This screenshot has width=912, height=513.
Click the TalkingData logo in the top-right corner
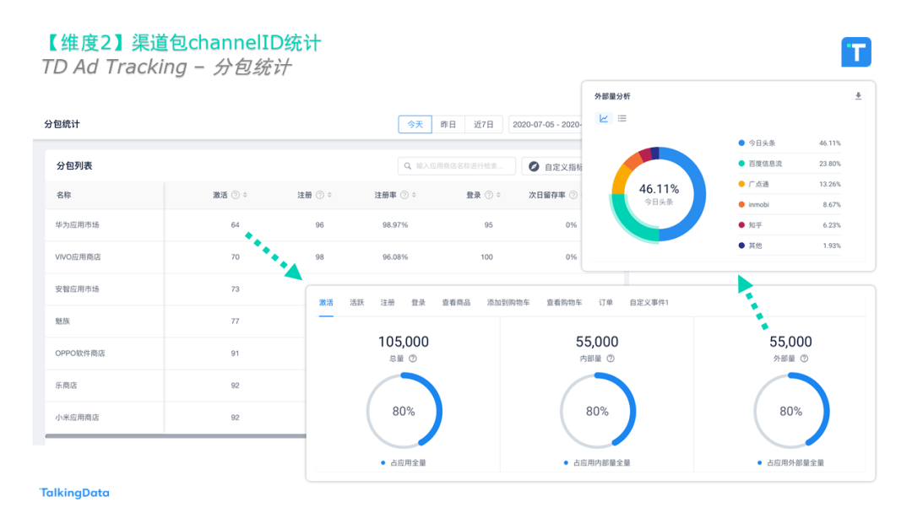(x=855, y=52)
